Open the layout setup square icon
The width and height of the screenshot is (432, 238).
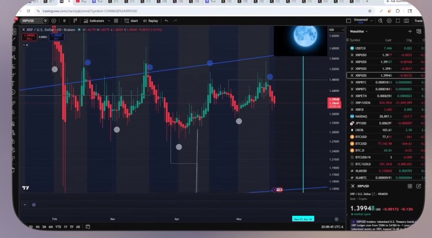click(x=348, y=21)
